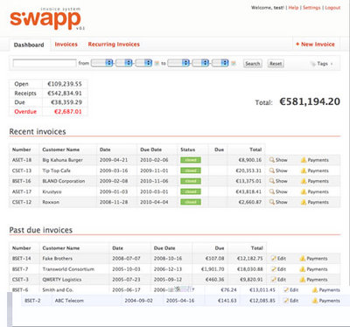
Task: Click Edit pencil icon for ABC Telecom
Action: click(286, 301)
